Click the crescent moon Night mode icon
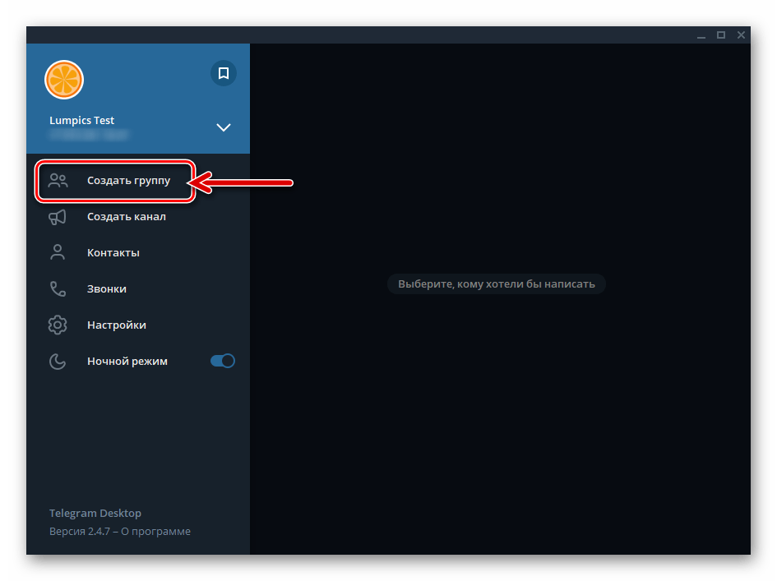The width and height of the screenshot is (777, 581). (58, 361)
